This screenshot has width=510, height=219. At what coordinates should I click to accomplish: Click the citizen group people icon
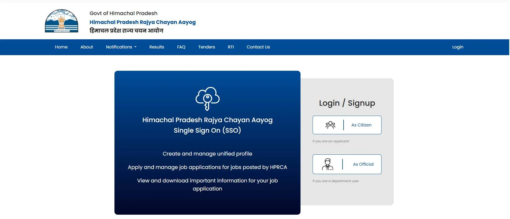[330, 125]
